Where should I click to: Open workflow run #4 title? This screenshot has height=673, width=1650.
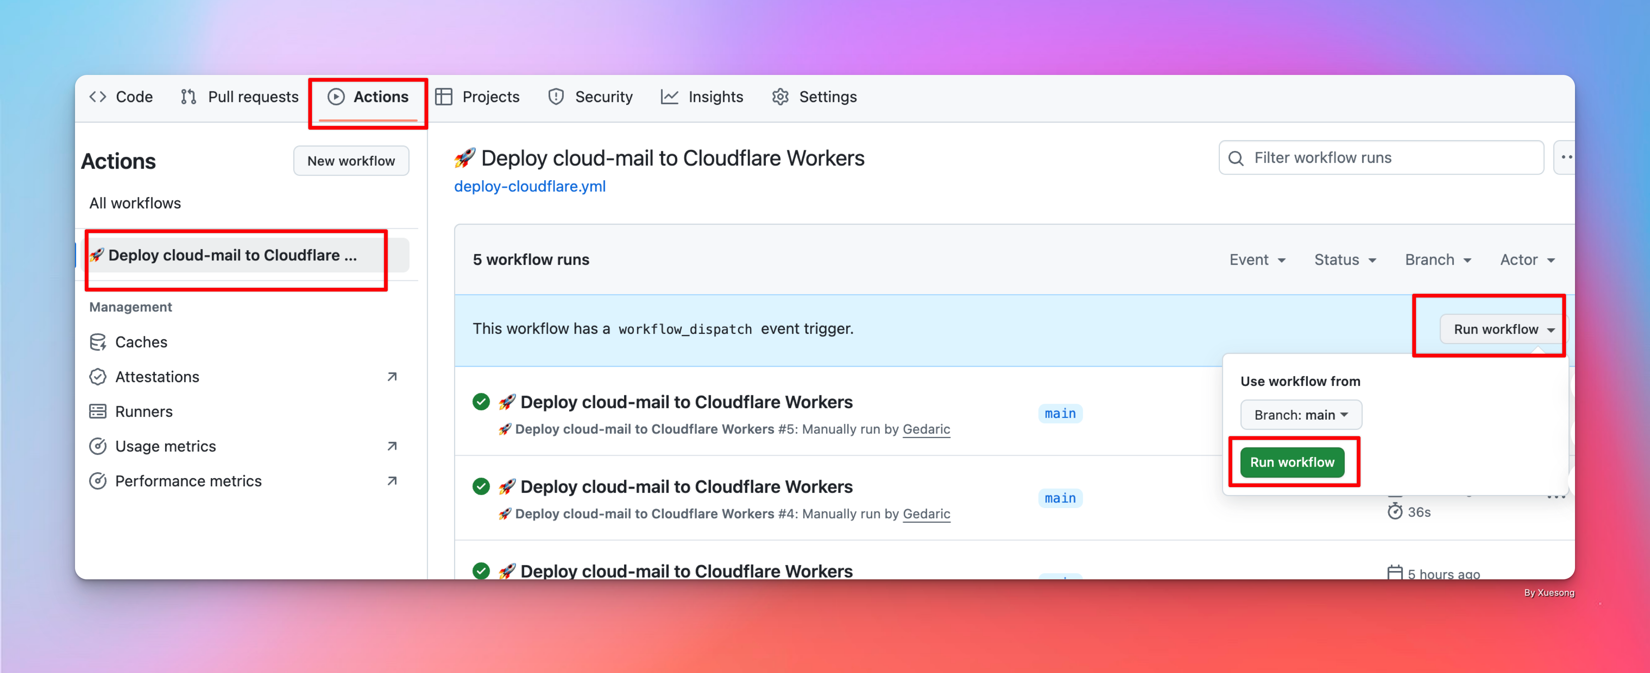(686, 486)
